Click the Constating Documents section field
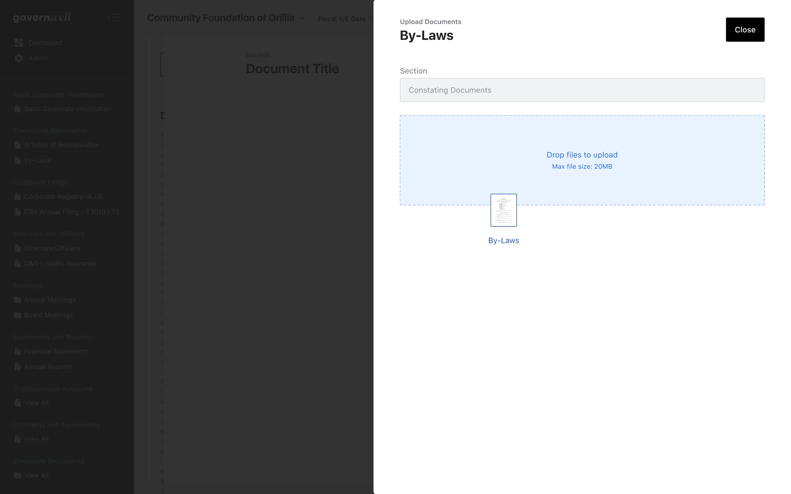Screen dimensions: 791x494 (581, 90)
